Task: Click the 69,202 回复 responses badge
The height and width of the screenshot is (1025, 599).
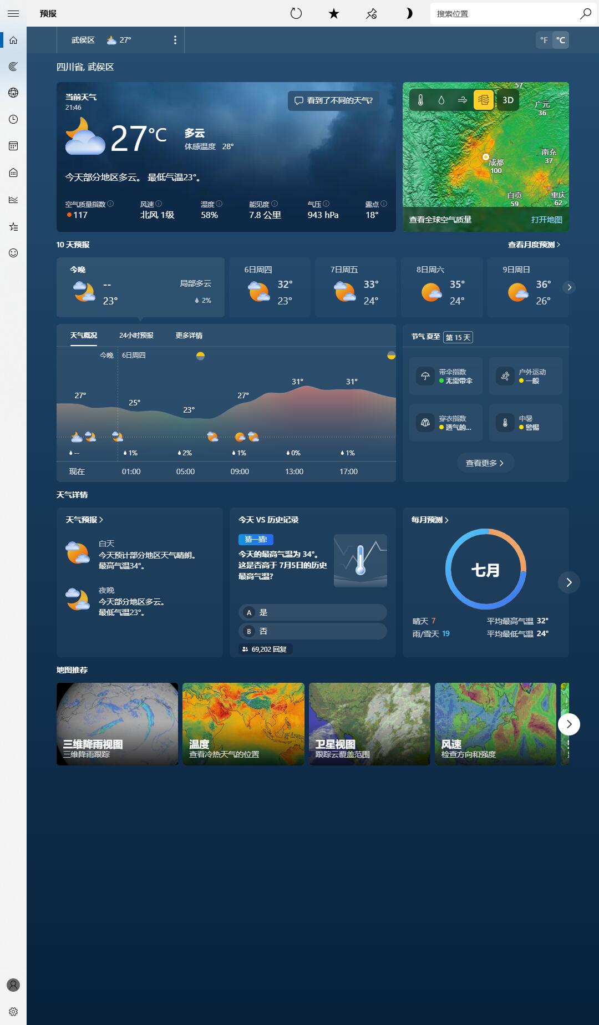Action: point(265,649)
